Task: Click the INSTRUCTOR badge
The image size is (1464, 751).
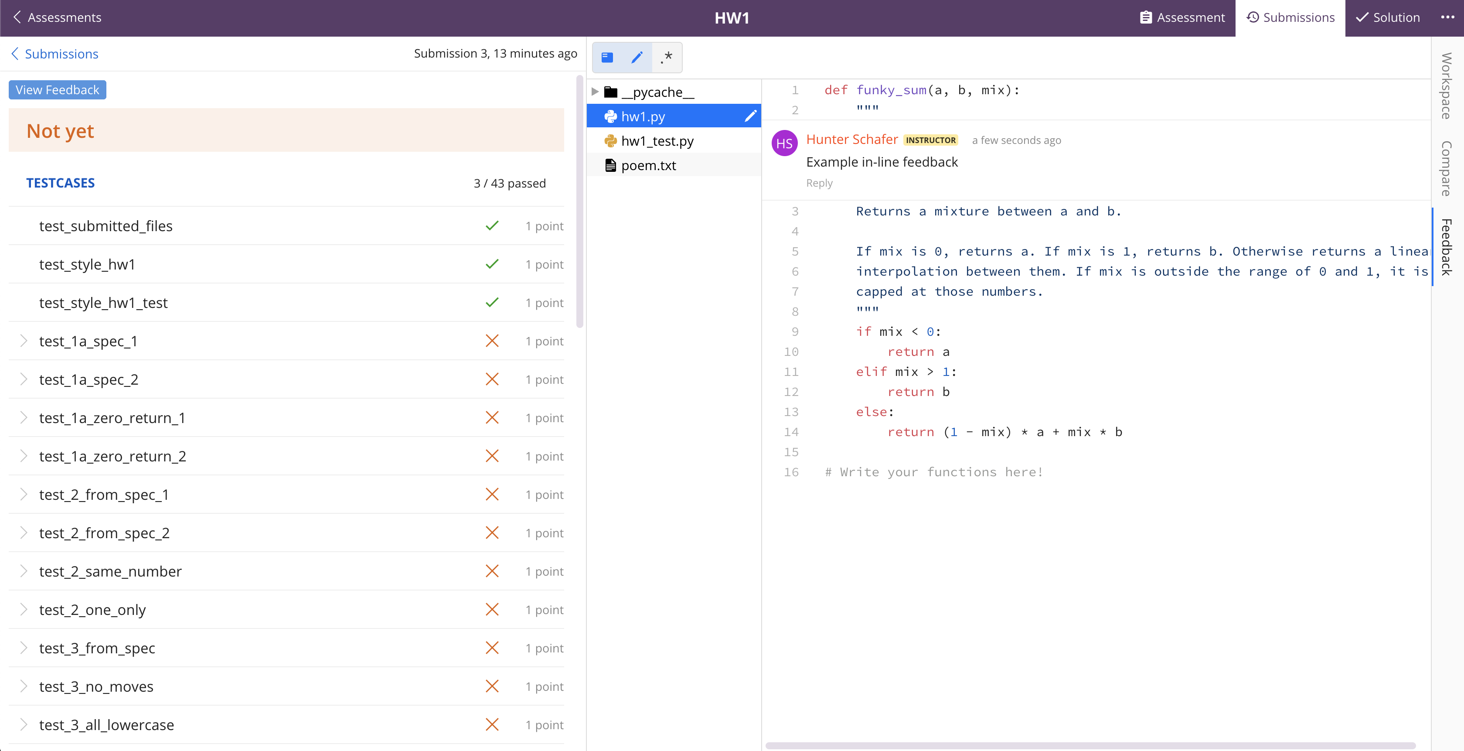Action: (930, 140)
